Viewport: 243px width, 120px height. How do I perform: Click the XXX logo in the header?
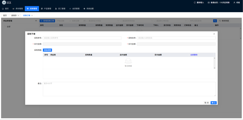pos(6,3)
